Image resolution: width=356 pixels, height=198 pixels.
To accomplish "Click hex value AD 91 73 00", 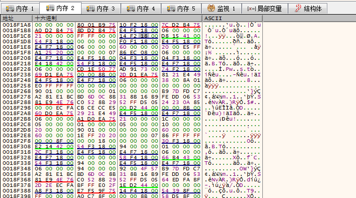I will 138,69.
